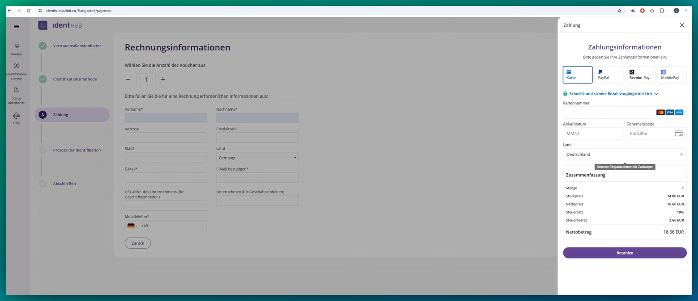
Task: Click the Bezahlen button
Action: point(625,253)
